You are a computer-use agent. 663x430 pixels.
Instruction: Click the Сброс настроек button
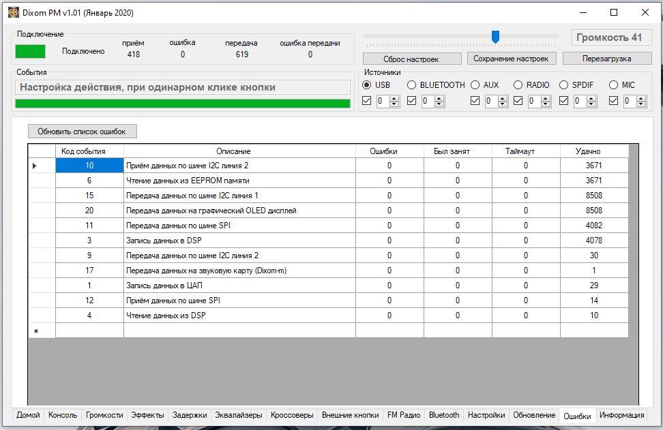411,59
